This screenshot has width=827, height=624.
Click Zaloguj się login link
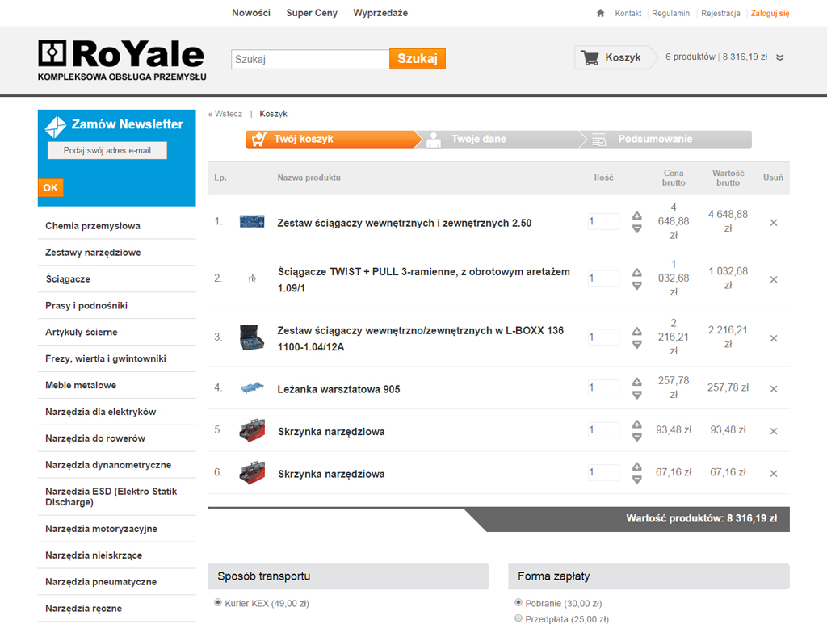pyautogui.click(x=770, y=13)
